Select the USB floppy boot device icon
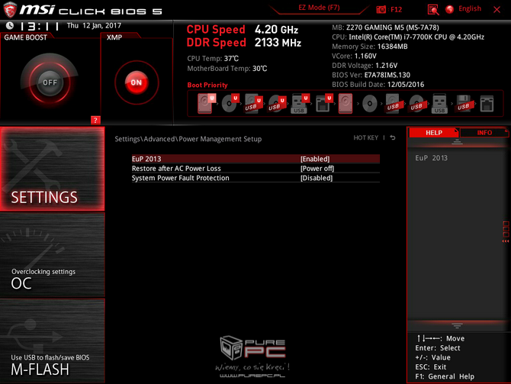The width and height of the screenshot is (511, 384). [x=464, y=104]
